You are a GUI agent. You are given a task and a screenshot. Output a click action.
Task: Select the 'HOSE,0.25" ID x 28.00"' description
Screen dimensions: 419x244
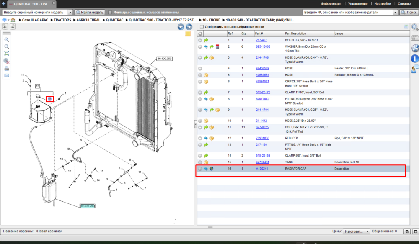tap(300, 121)
